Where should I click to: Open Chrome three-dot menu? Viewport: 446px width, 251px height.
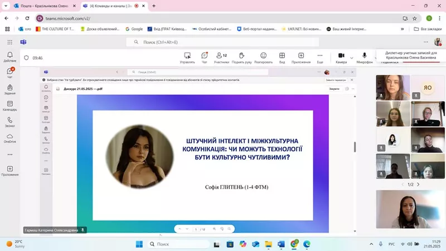(439, 18)
